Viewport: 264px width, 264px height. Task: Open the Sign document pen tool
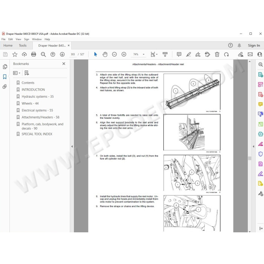tap(198, 54)
